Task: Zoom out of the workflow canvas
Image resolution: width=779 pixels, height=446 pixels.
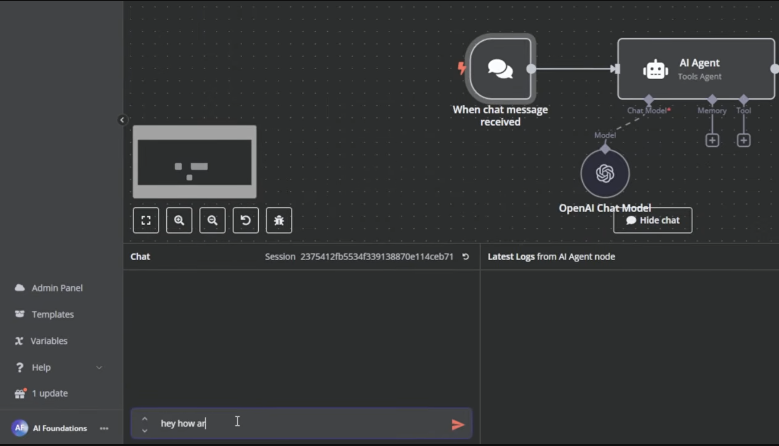Action: (x=212, y=220)
